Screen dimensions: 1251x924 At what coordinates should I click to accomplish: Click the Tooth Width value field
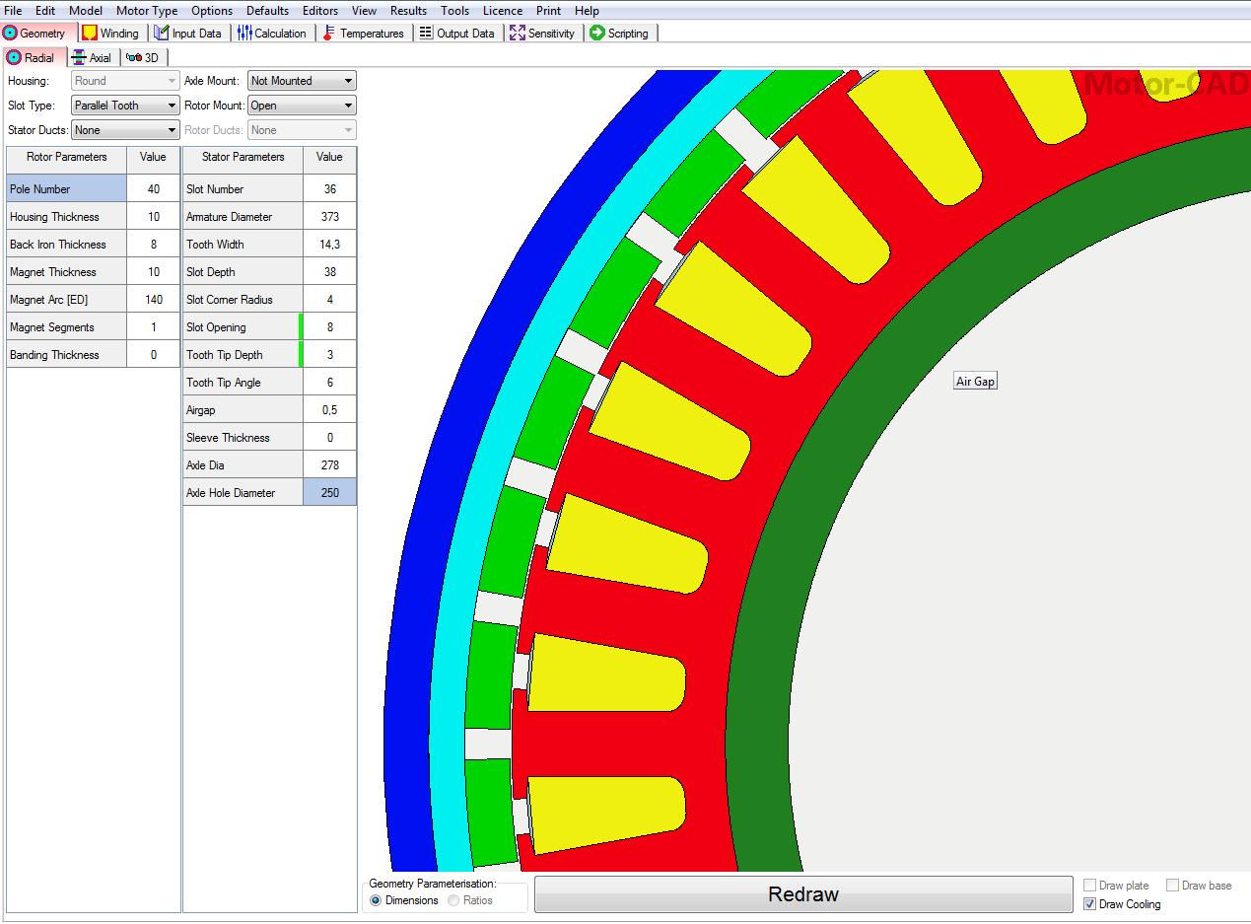tap(329, 245)
